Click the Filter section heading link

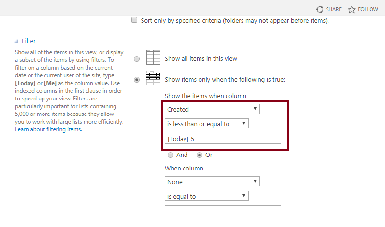29,41
